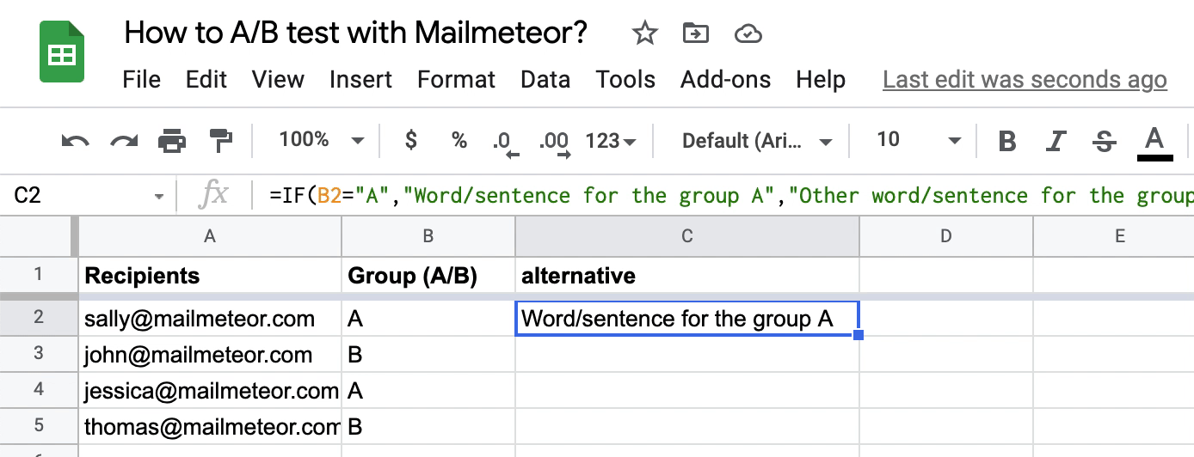The width and height of the screenshot is (1194, 457).
Task: Click the Undo arrow icon
Action: (76, 140)
